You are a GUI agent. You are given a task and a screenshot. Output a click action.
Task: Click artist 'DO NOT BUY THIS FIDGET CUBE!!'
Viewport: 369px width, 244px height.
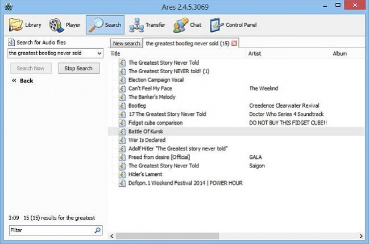pyautogui.click(x=288, y=123)
